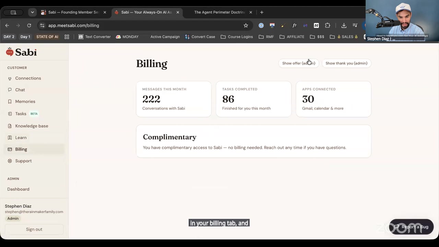439x247 pixels.
Task: Bookmark this page with the star icon
Action: pyautogui.click(x=246, y=25)
